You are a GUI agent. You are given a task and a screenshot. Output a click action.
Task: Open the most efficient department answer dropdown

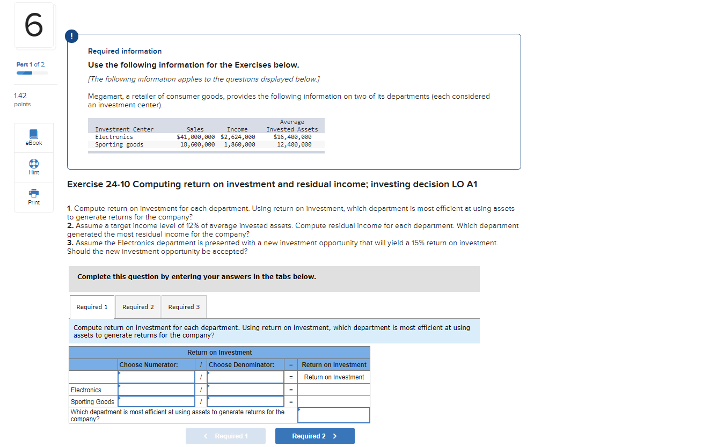click(333, 415)
